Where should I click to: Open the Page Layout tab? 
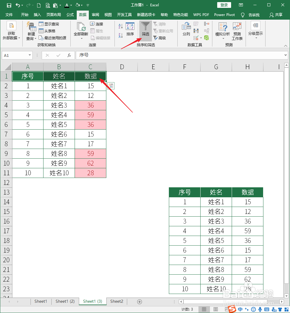click(54, 15)
